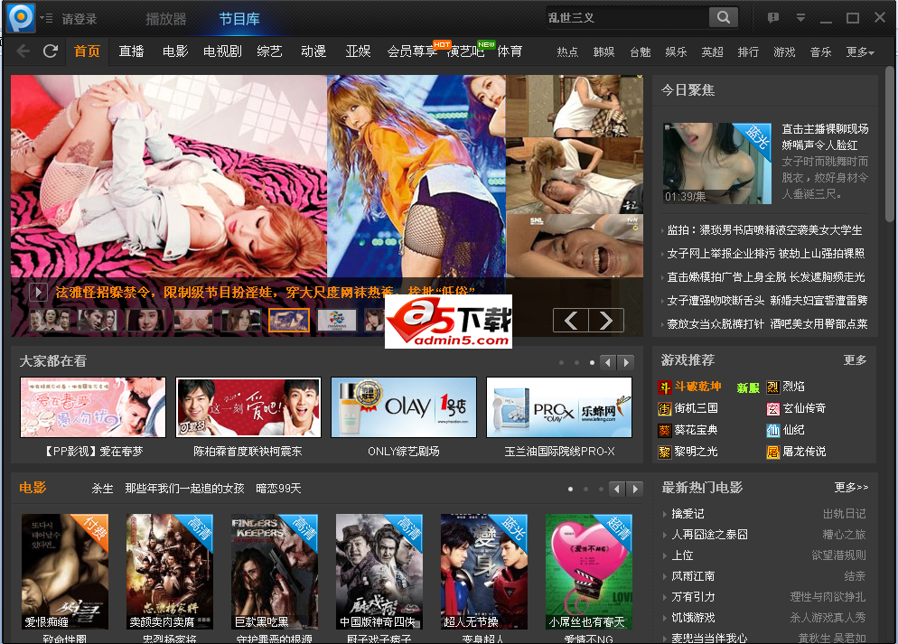The image size is (898, 644).
Task: Open the feedback message icon in the title bar
Action: click(773, 16)
